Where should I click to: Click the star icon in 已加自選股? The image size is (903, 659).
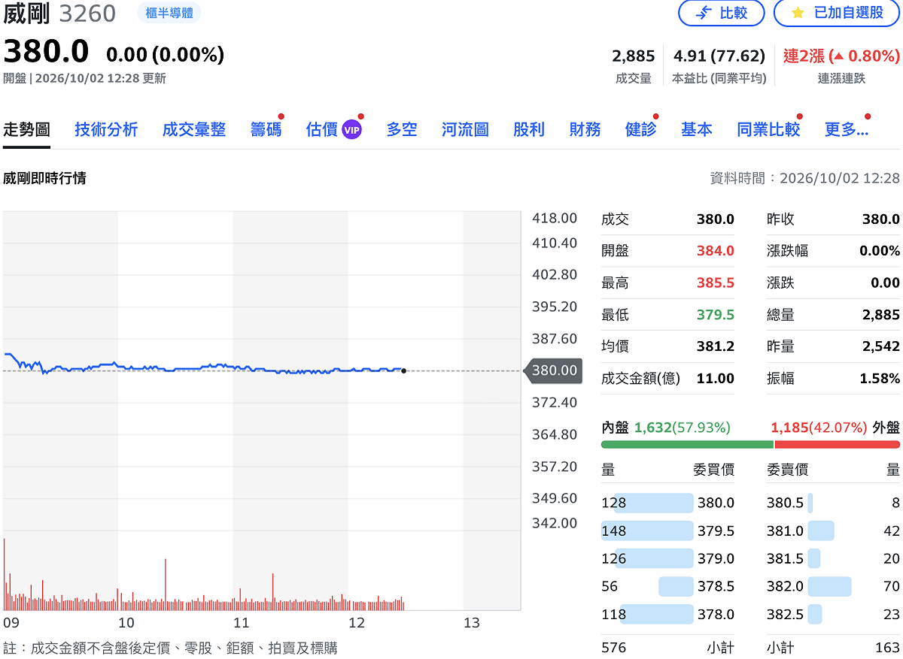click(798, 14)
